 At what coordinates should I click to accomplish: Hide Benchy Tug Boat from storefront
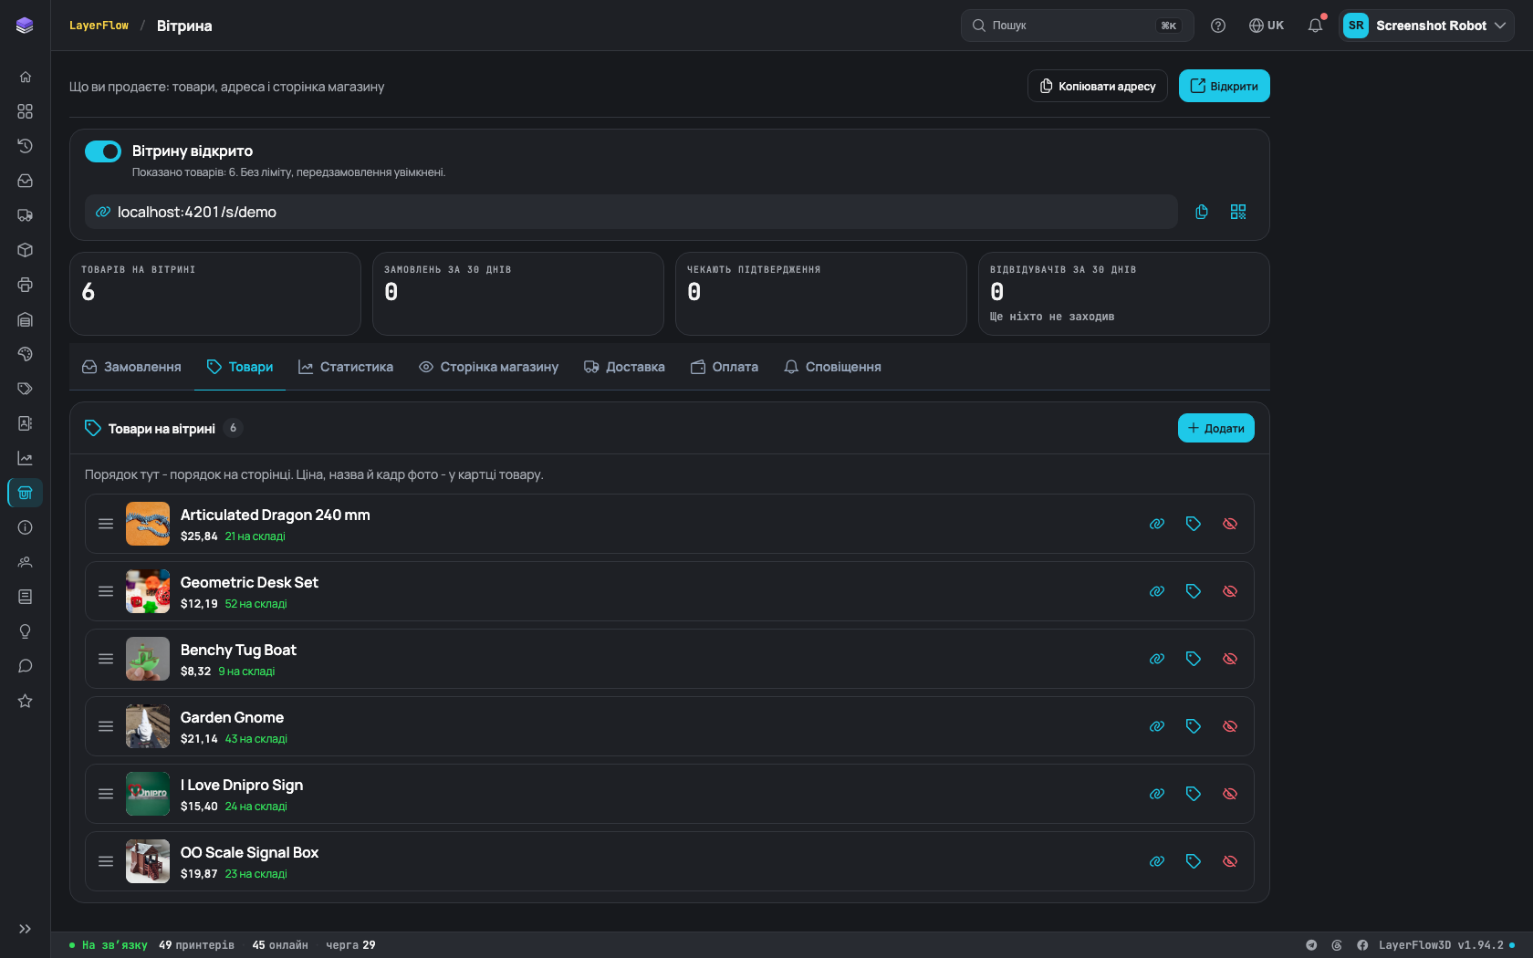tap(1230, 659)
